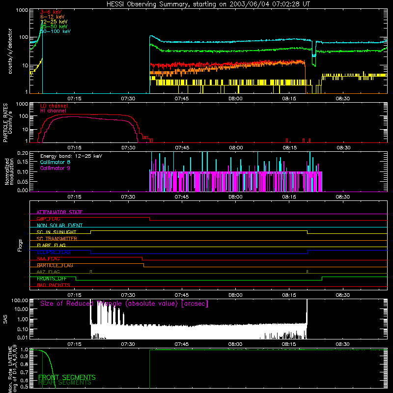Select the LO channel legend label
The height and width of the screenshot is (393, 393).
(x=54, y=106)
